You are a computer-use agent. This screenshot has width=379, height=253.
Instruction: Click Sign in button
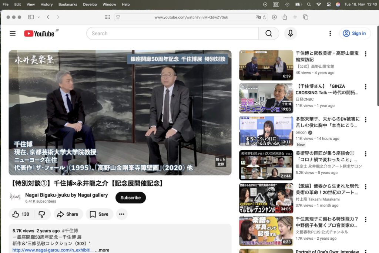coord(355,33)
